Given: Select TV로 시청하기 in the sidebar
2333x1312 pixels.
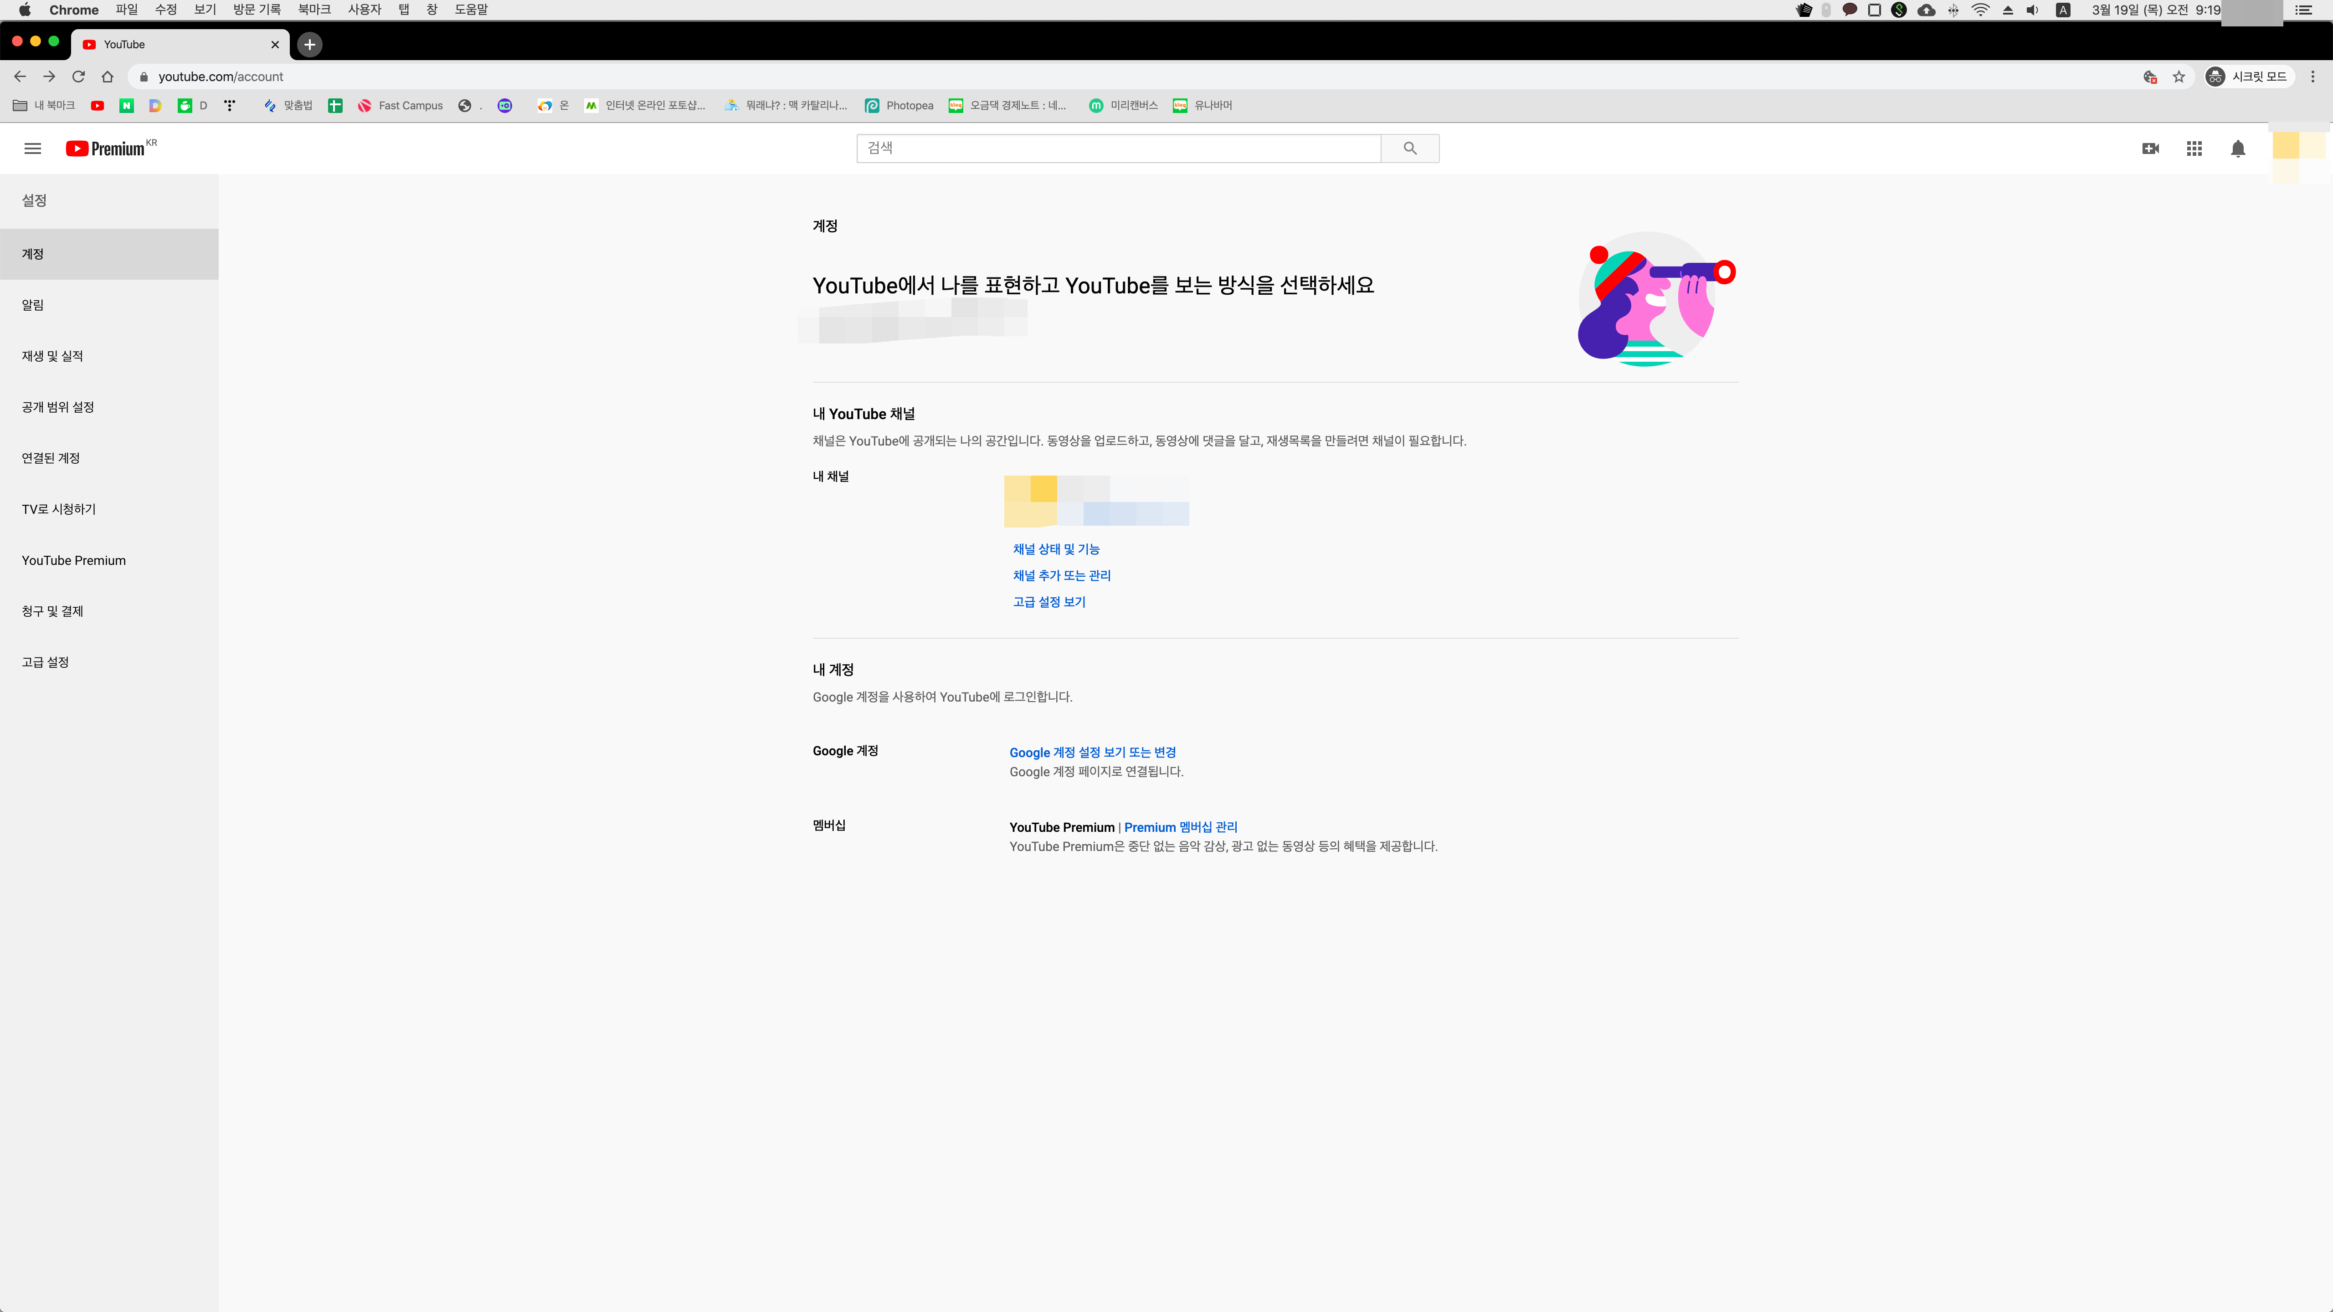Looking at the screenshot, I should coord(109,509).
